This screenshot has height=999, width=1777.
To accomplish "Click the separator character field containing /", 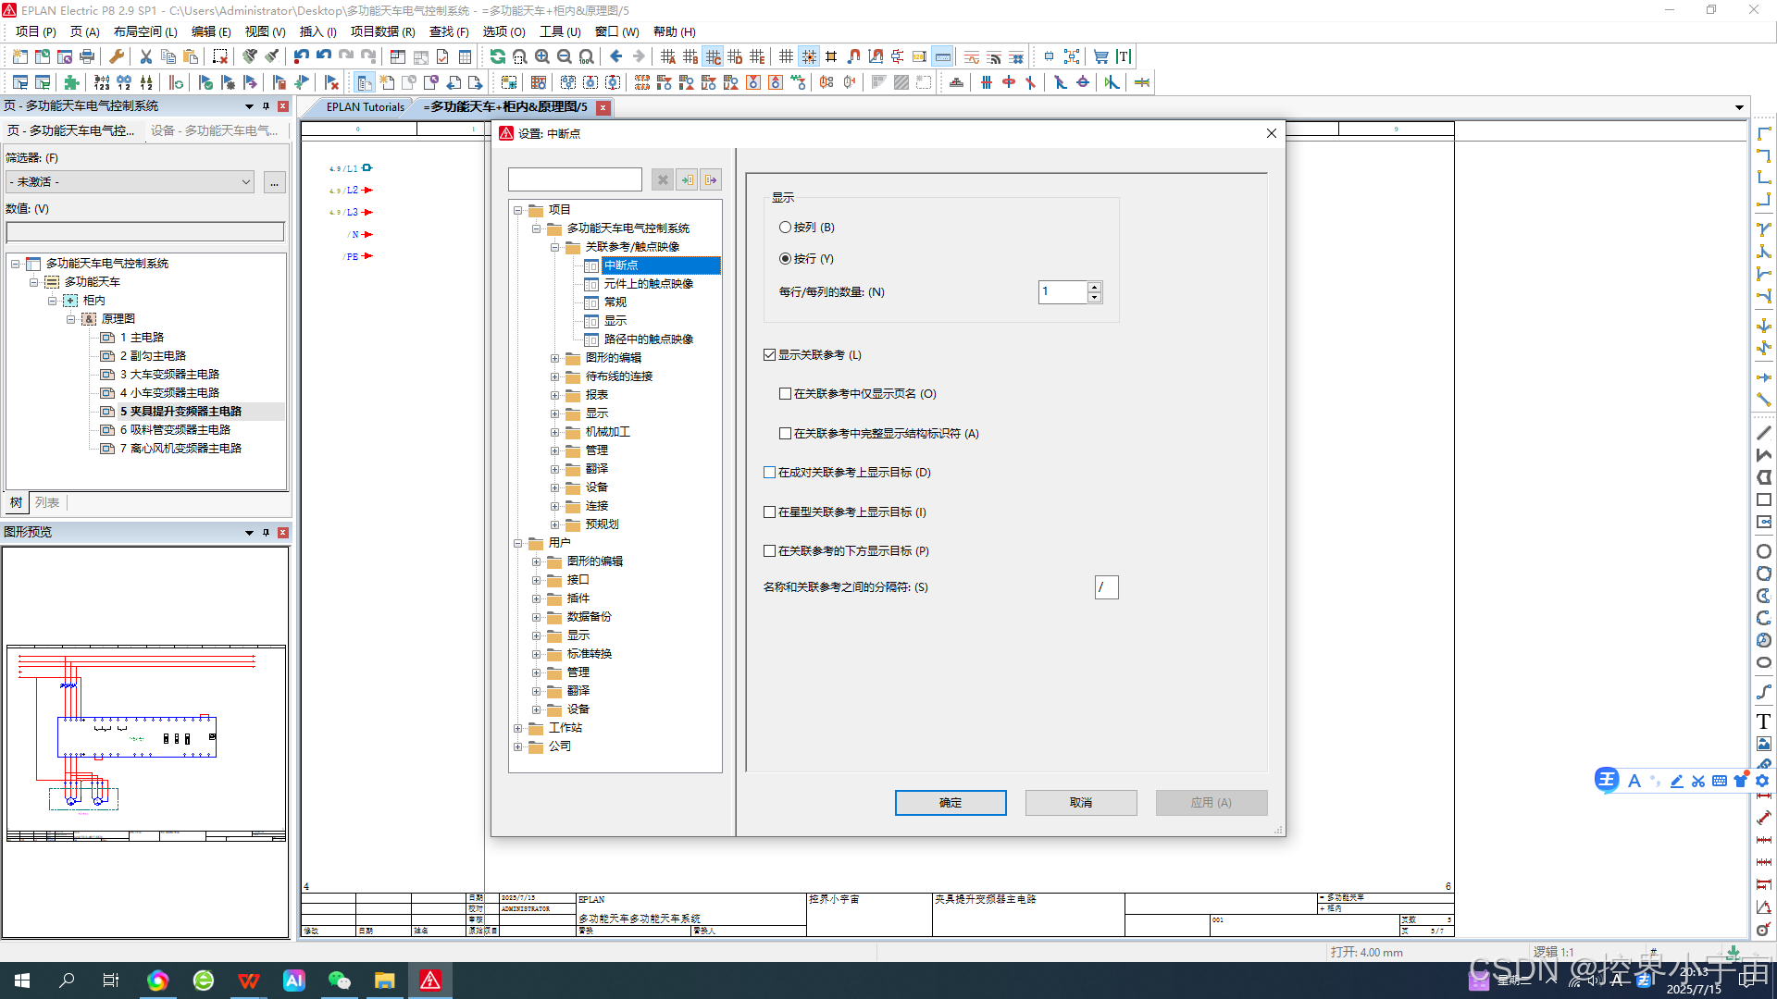I will (x=1106, y=587).
